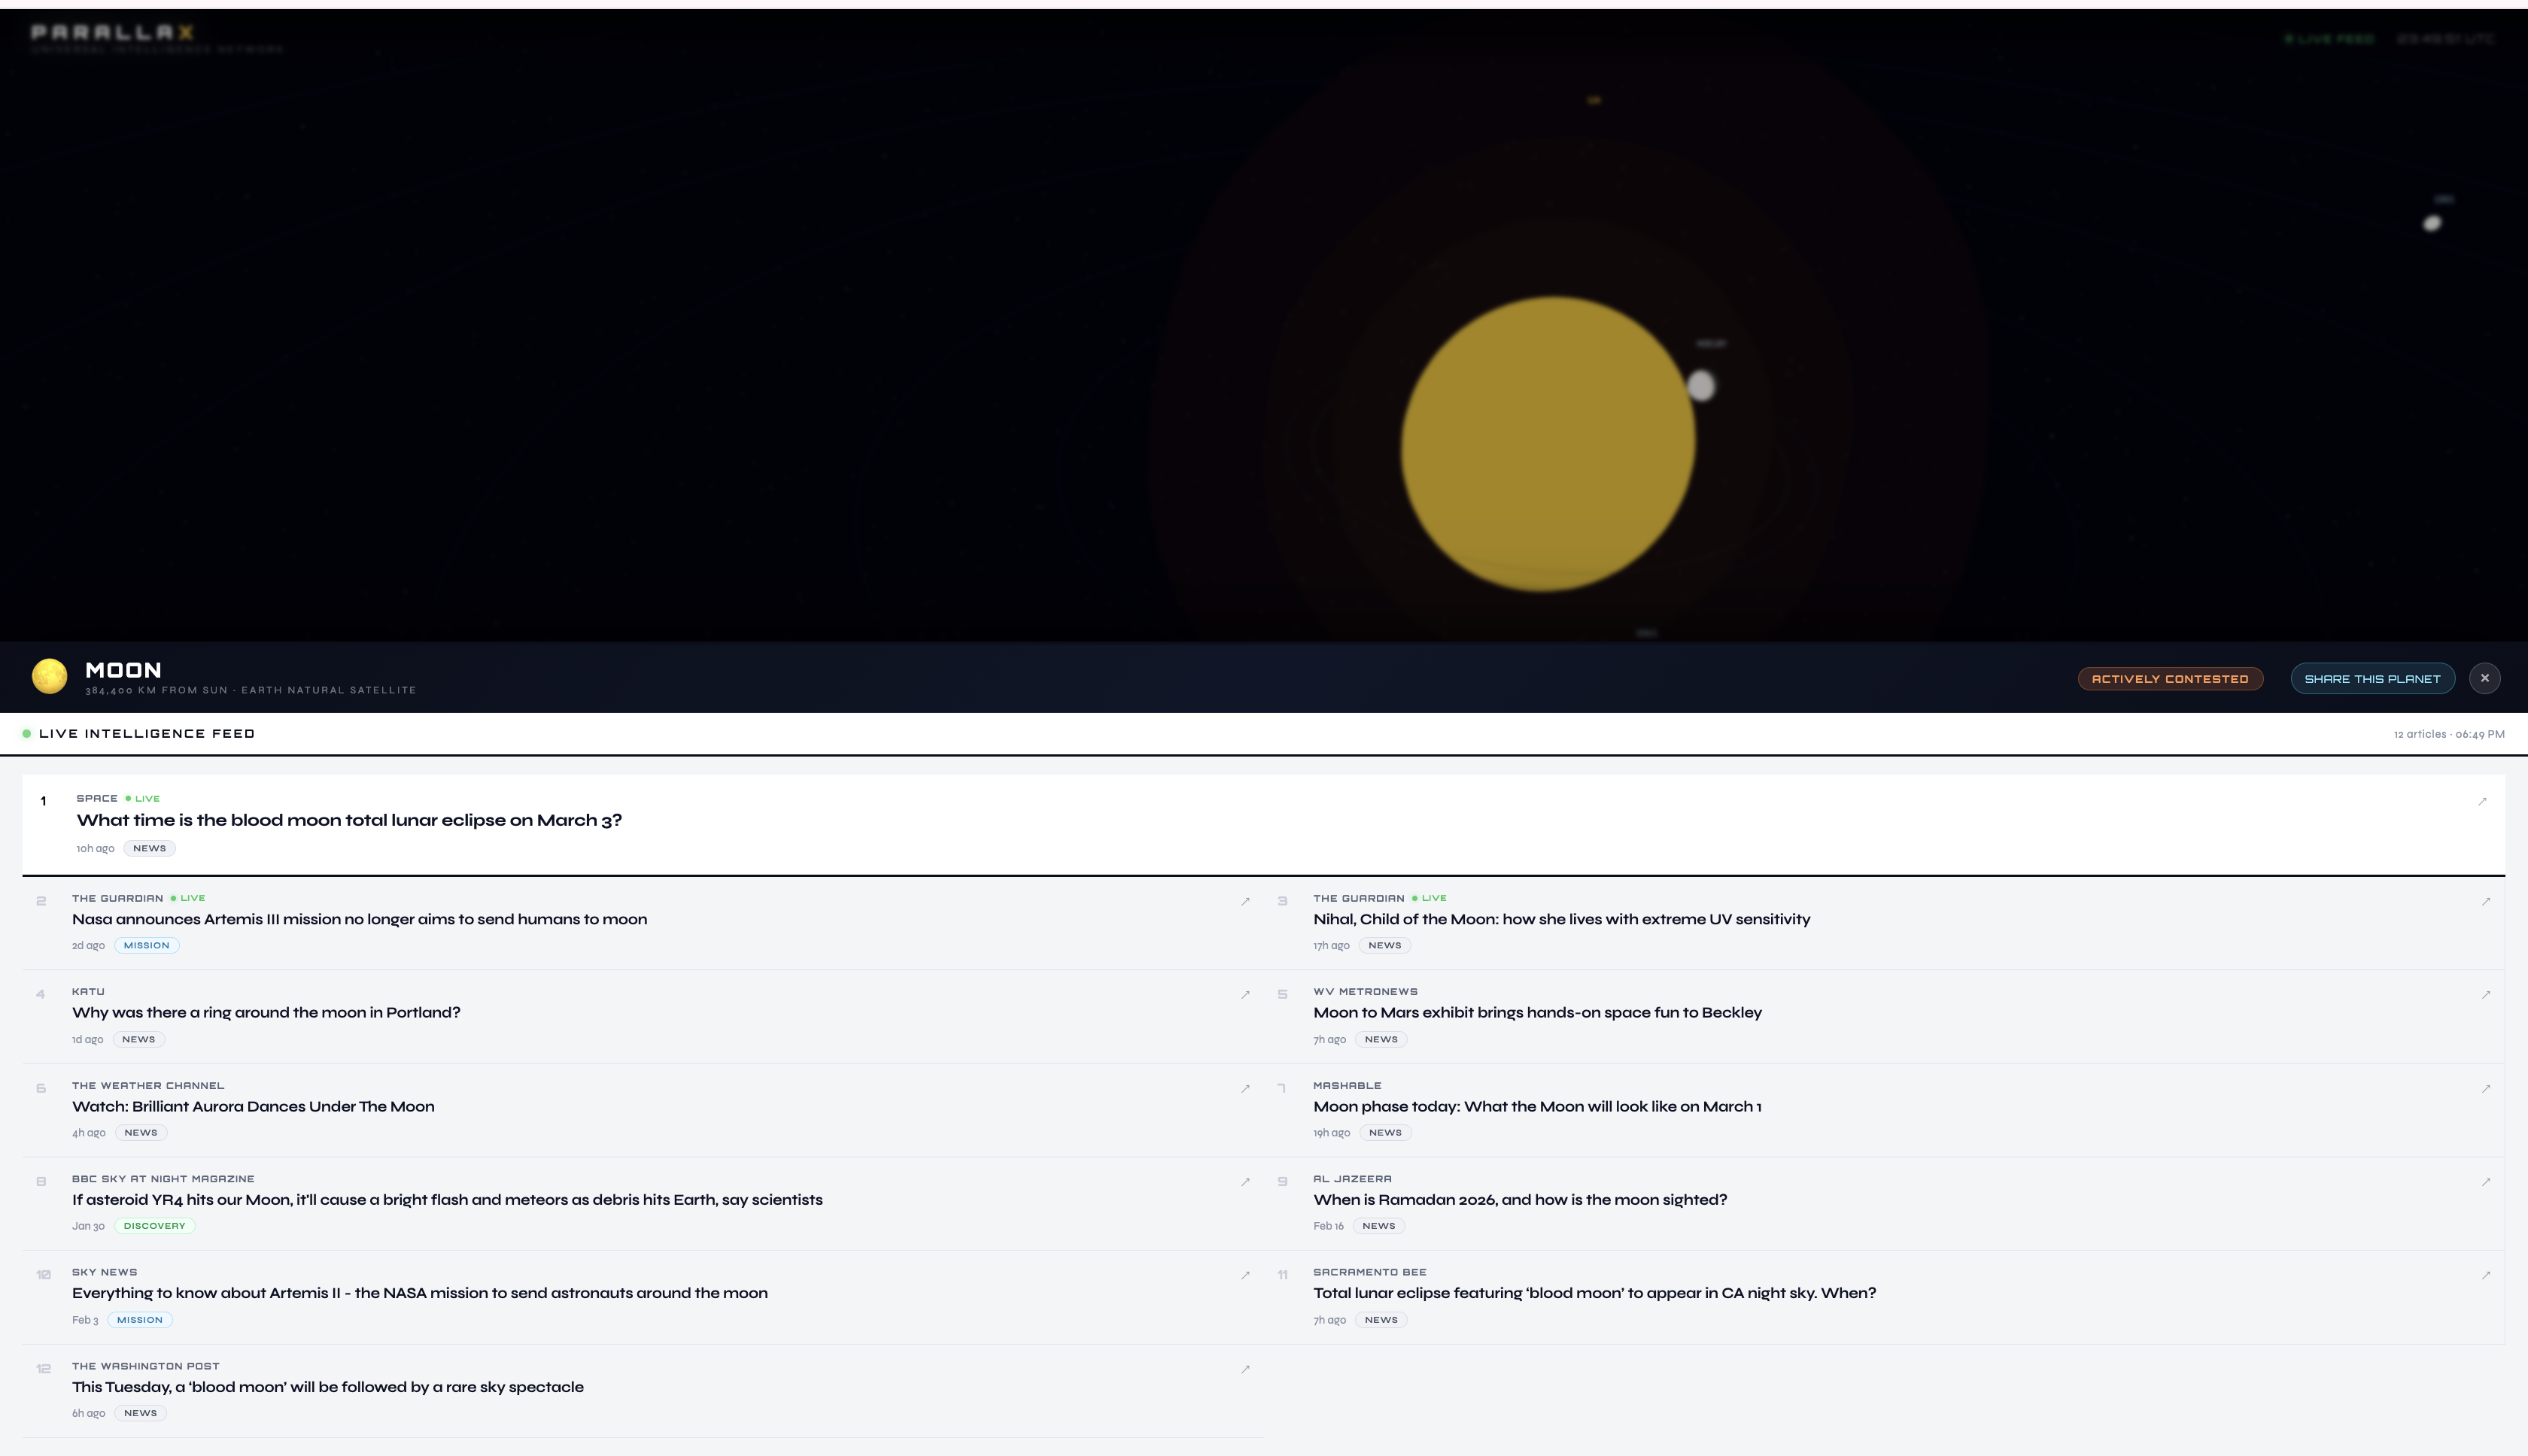Click the Moon thumbnail icon beside the planet name
This screenshot has width=2528, height=1456.
point(48,676)
